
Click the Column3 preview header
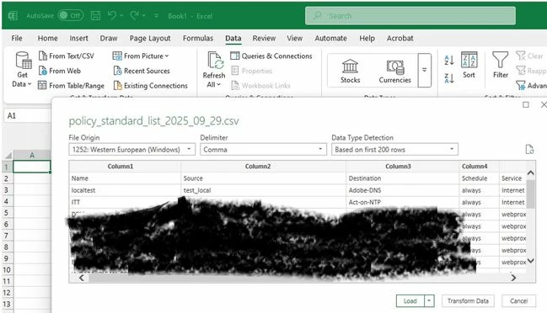pyautogui.click(x=403, y=167)
